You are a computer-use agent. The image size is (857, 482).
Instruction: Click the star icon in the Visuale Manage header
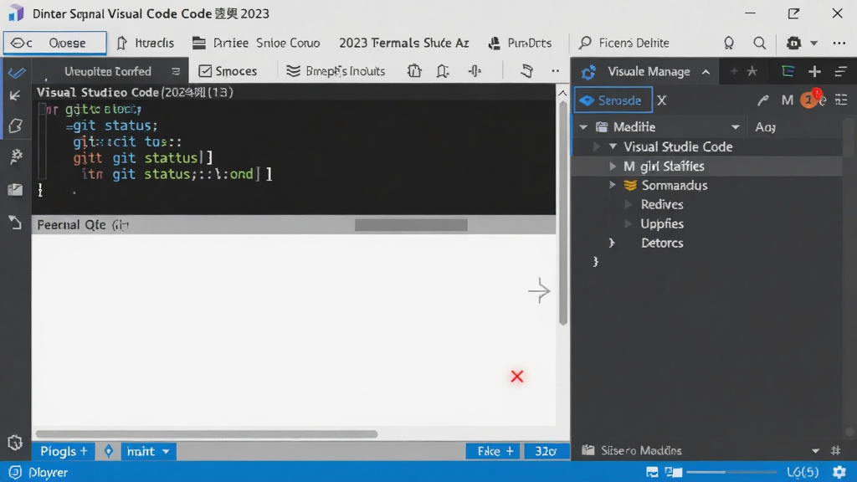tap(752, 71)
